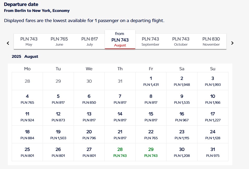Select August 19 at PLN 1,503
The width and height of the screenshot is (249, 169).
(x=58, y=135)
